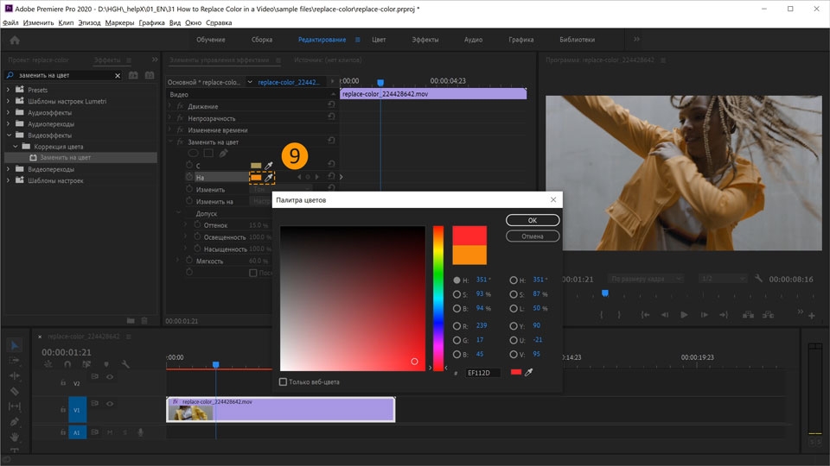Click the 'С' source color swatch
The image size is (830, 466).
click(256, 165)
